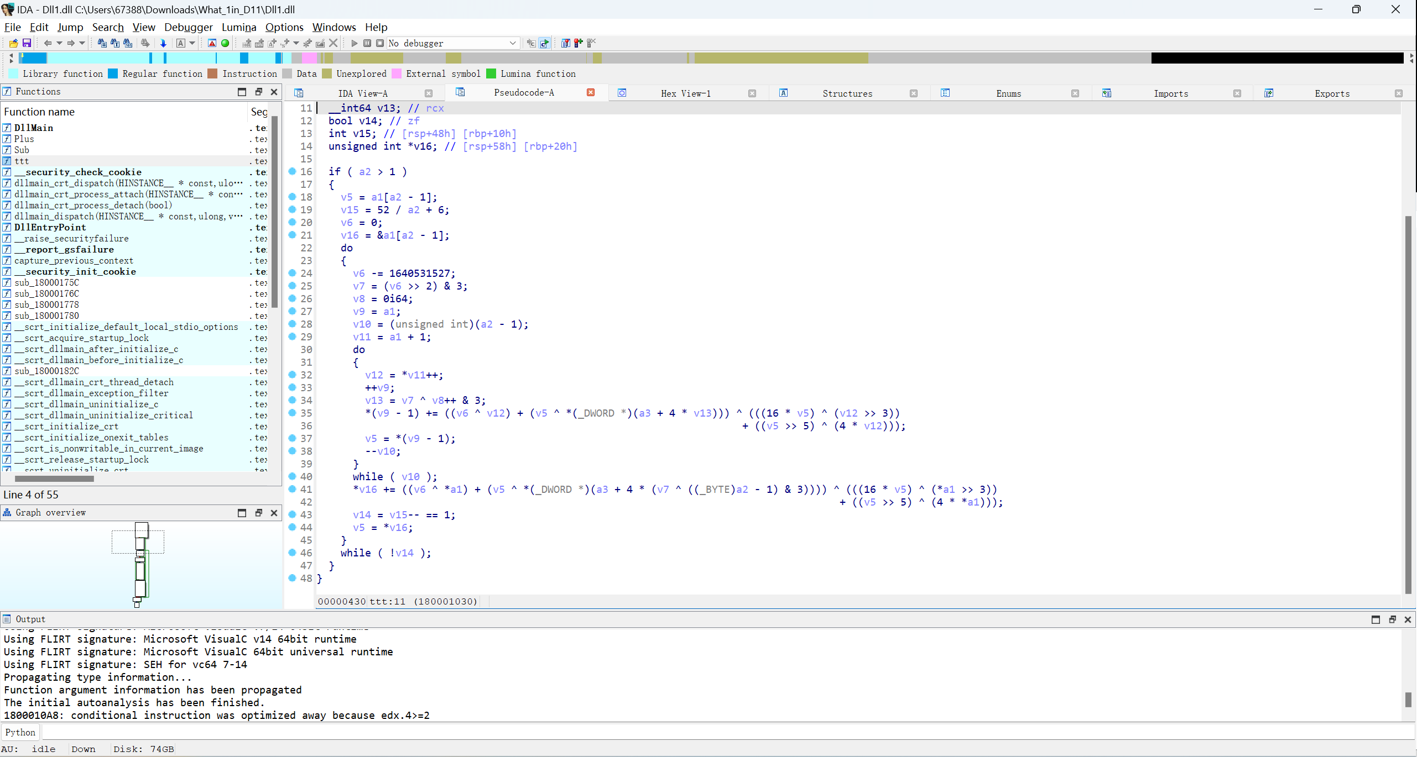
Task: Switch to the Exports tab
Action: [1332, 93]
